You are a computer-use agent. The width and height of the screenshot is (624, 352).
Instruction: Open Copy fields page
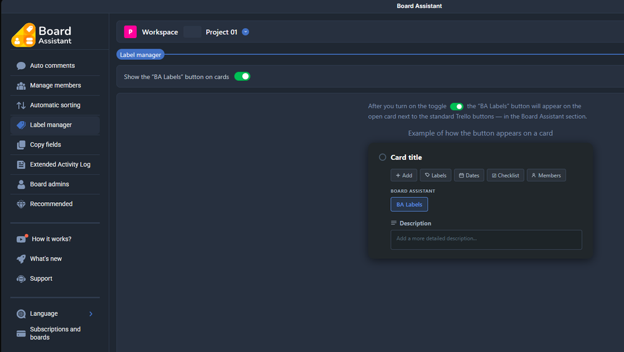(55, 145)
